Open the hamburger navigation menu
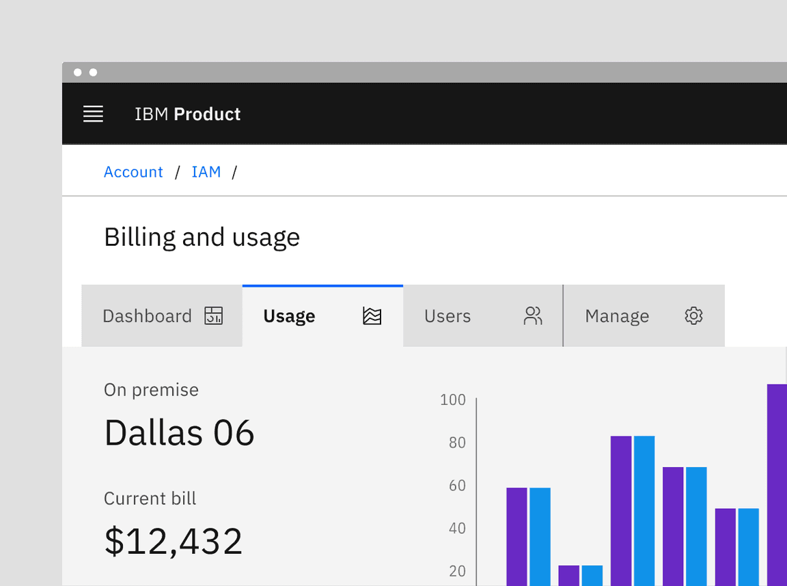The image size is (787, 586). tap(93, 114)
